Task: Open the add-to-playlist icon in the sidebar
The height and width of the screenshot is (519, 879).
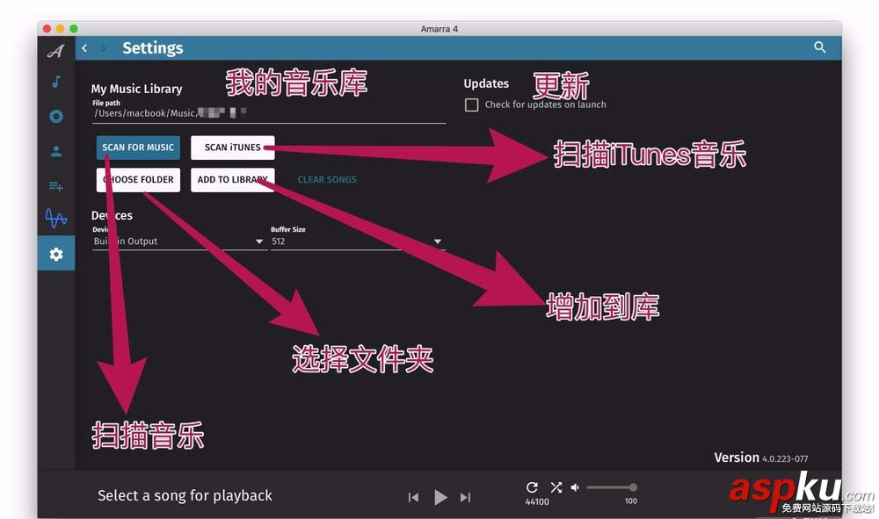Action: point(55,185)
